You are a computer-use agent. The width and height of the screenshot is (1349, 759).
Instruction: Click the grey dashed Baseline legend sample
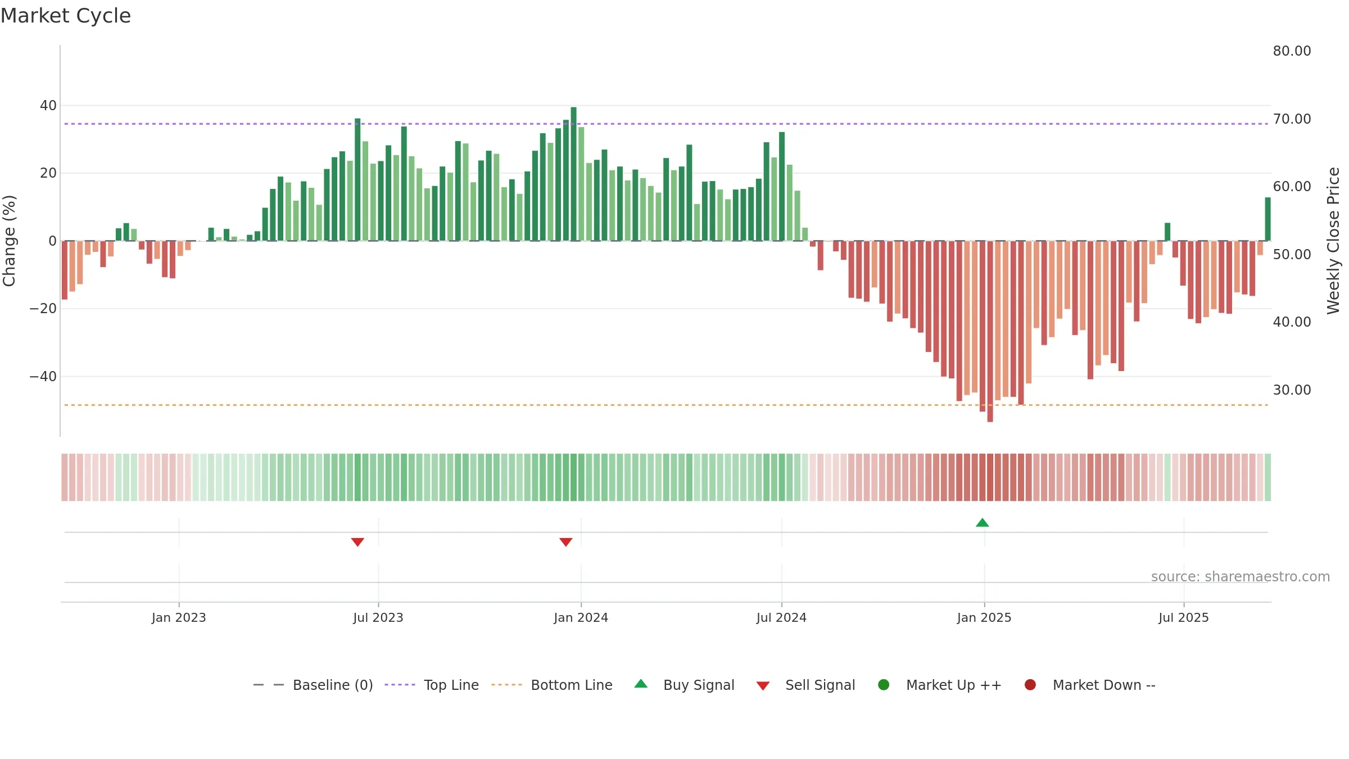pos(268,685)
